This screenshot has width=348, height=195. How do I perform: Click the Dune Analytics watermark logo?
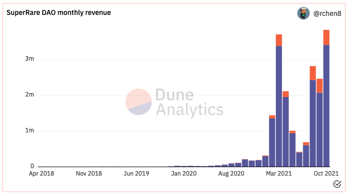click(x=139, y=101)
